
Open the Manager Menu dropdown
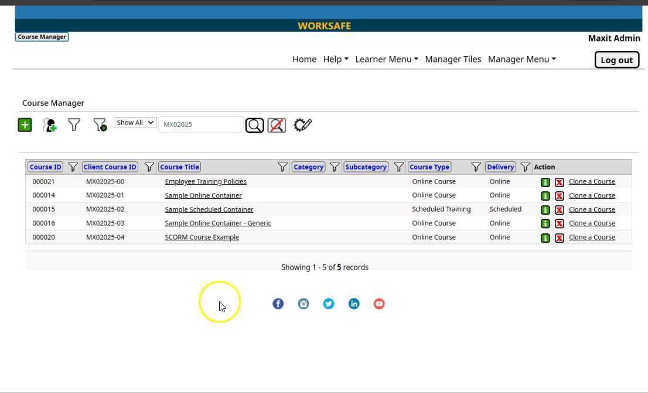point(522,59)
